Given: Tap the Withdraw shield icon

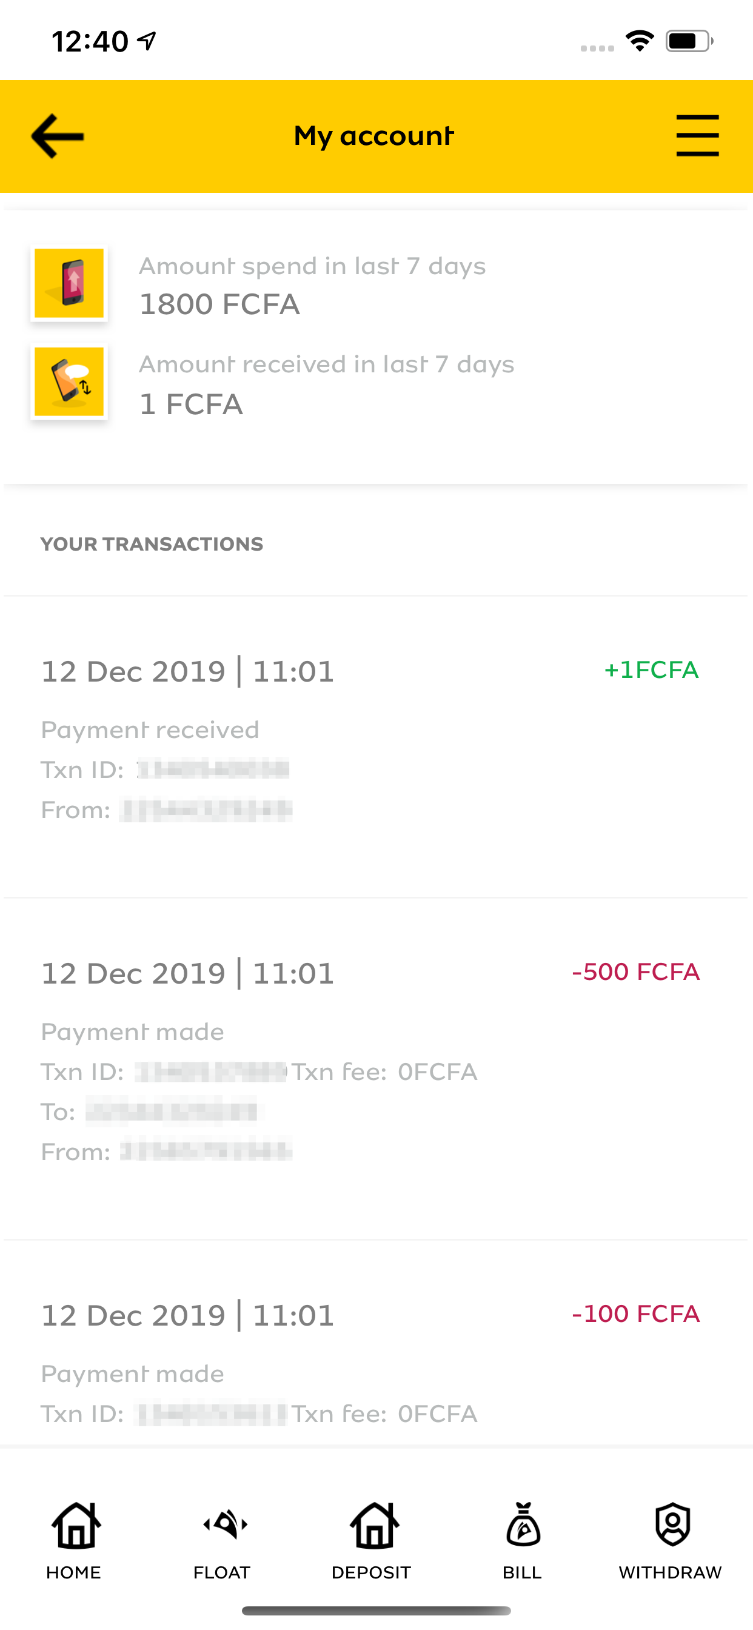Looking at the screenshot, I should (x=671, y=1526).
